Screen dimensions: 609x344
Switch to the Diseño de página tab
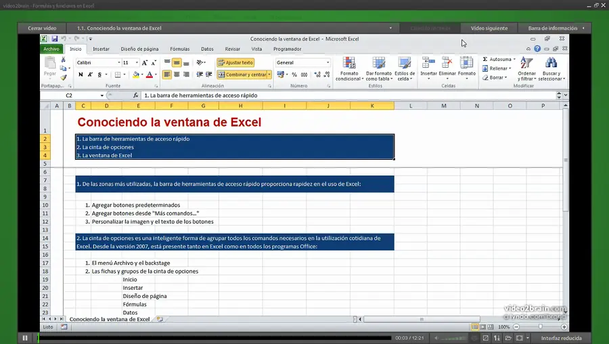(x=139, y=49)
